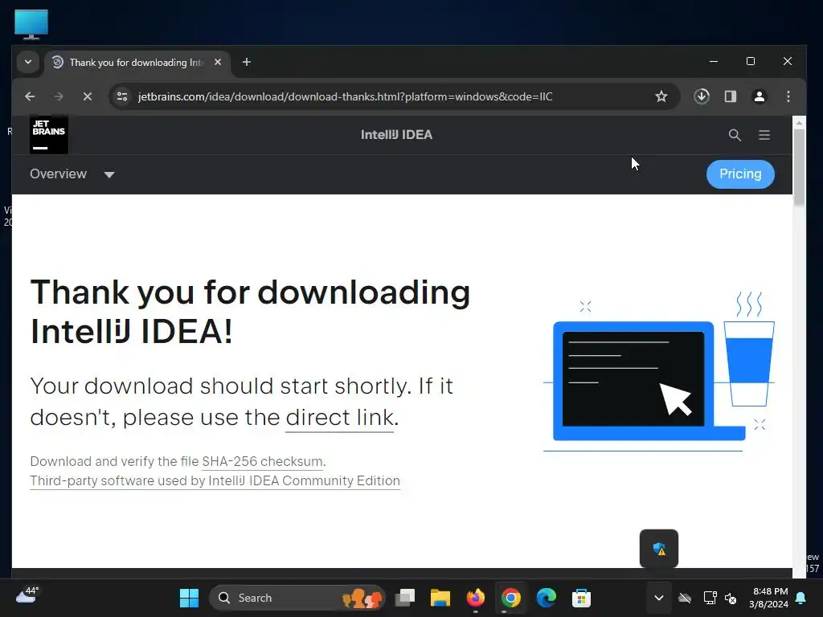Expand the Overview dropdown arrow
This screenshot has height=617, width=823.
click(109, 174)
